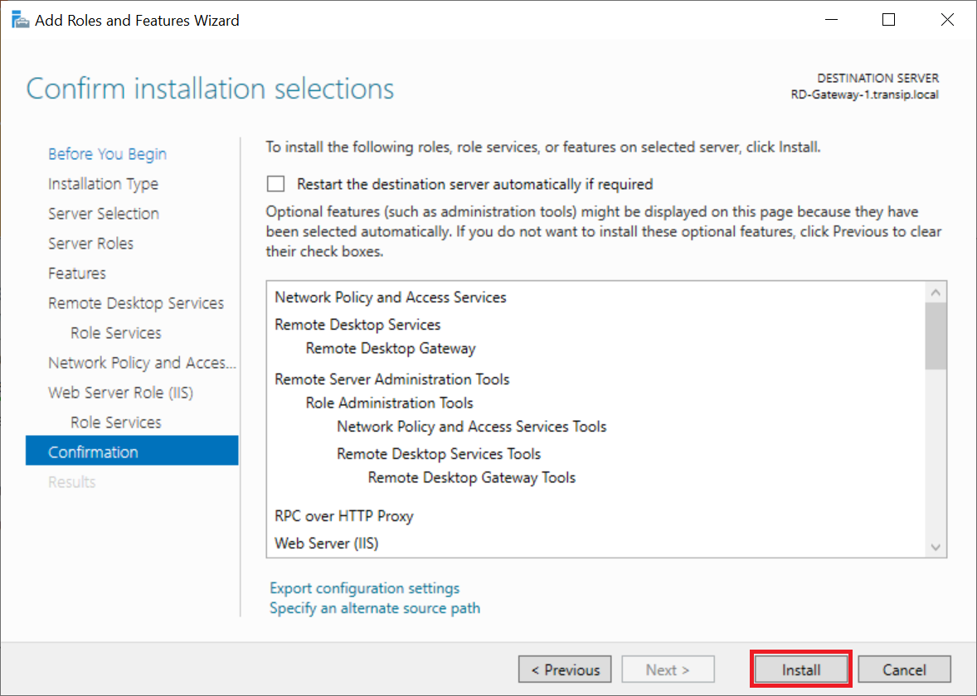Open the Features step
Viewport: 977px width, 696px height.
click(x=77, y=273)
